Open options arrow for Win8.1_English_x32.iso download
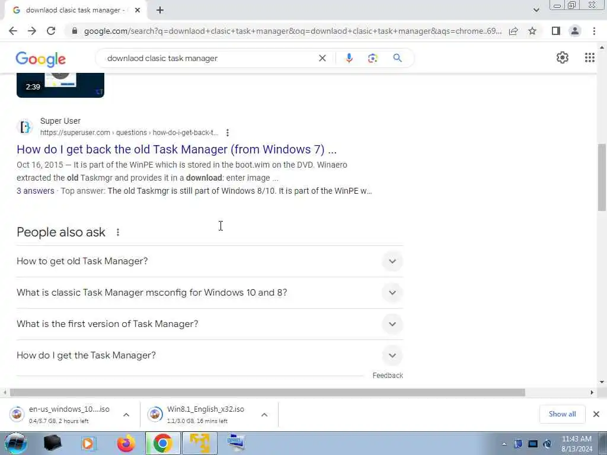This screenshot has height=455, width=607. [264, 415]
